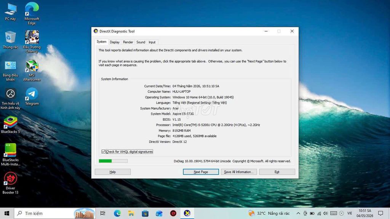The image size is (390, 219).
Task: Click computer name HUU-LAPTOP value
Action: tap(182, 91)
